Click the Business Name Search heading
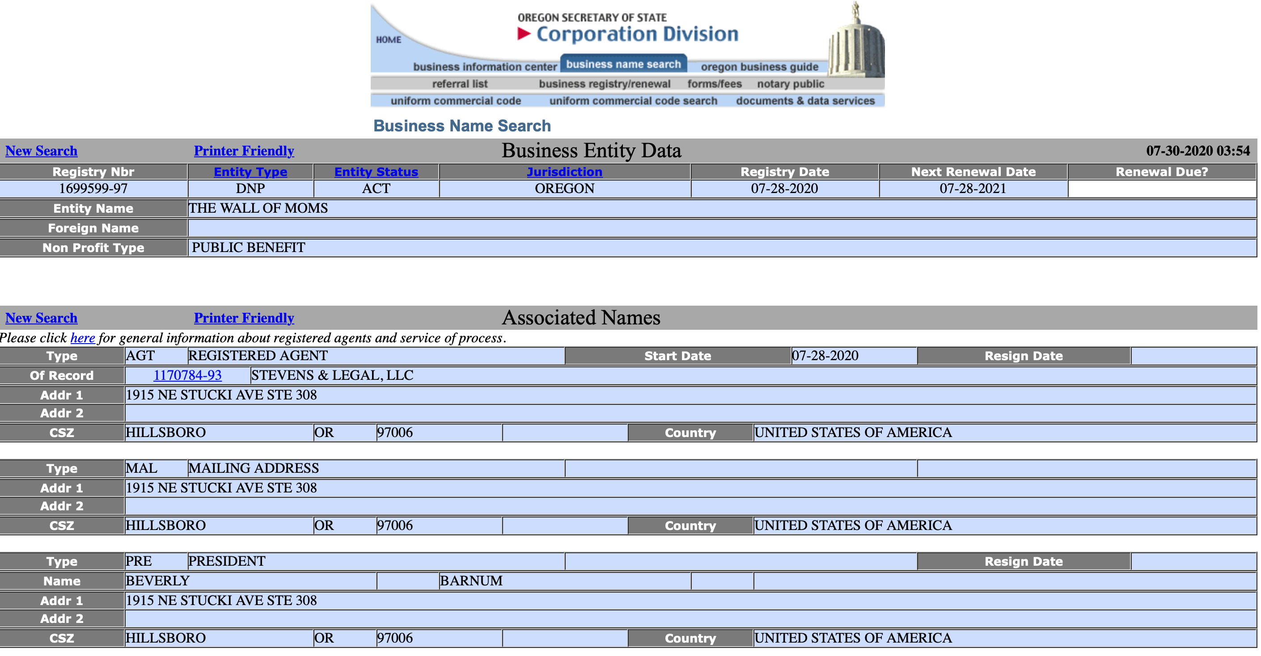 click(461, 126)
